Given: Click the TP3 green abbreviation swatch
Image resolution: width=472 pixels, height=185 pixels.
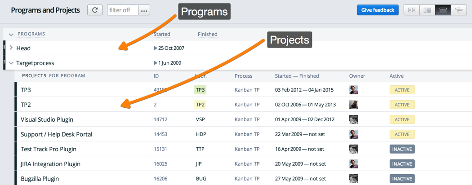Looking at the screenshot, I should pyautogui.click(x=200, y=90).
